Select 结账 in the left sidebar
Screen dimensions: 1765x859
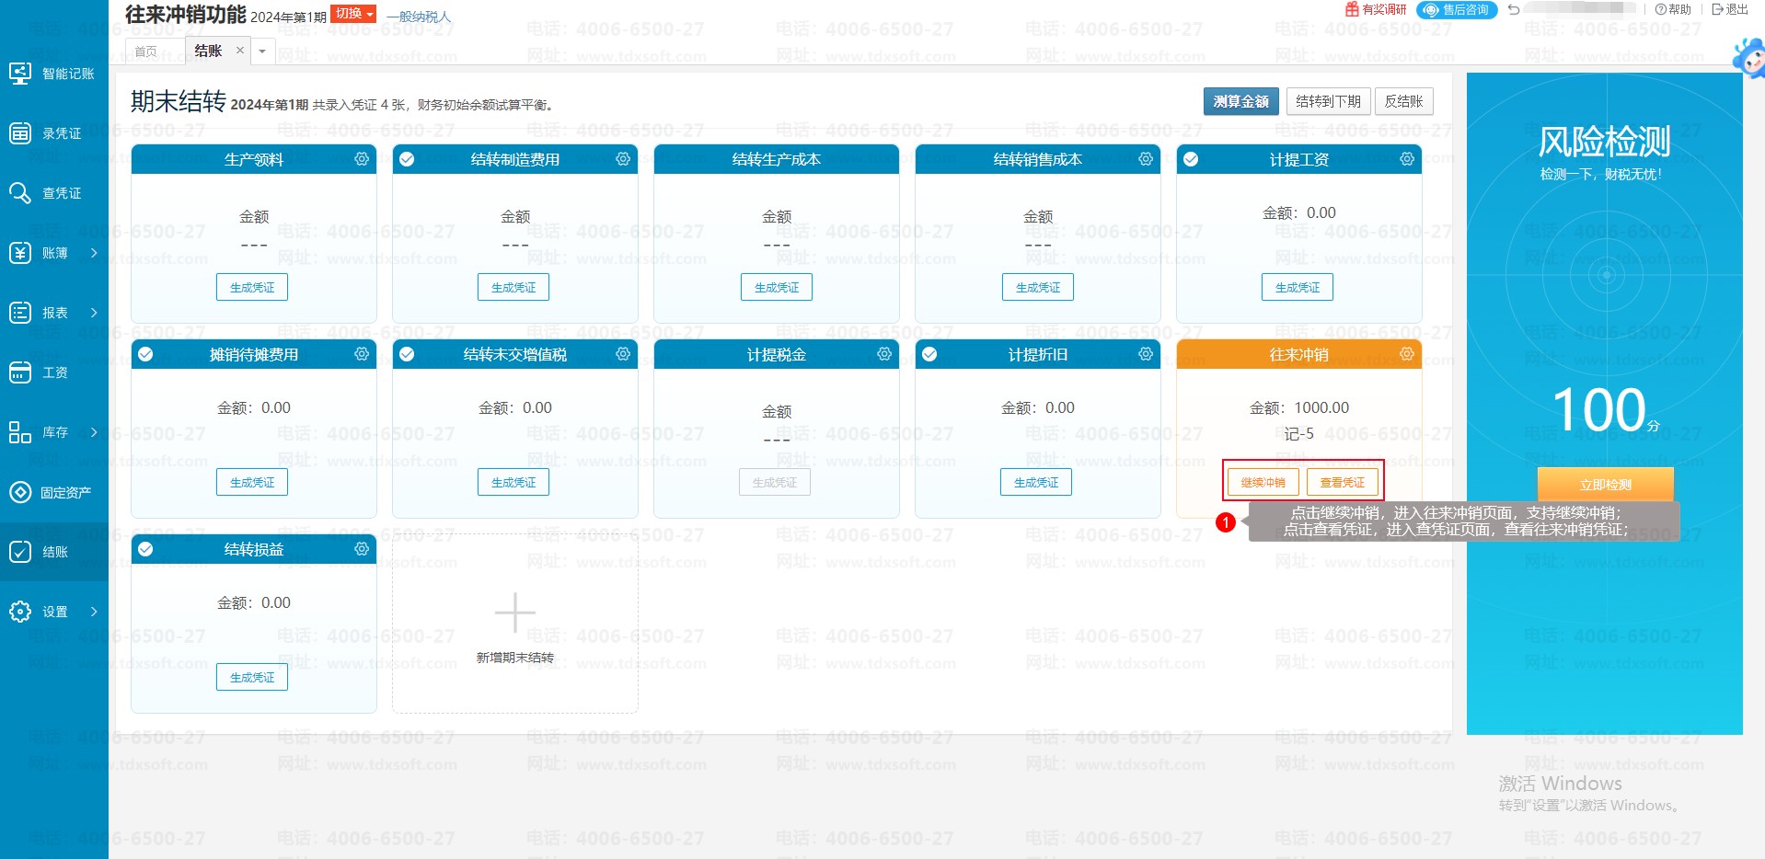[x=54, y=552]
